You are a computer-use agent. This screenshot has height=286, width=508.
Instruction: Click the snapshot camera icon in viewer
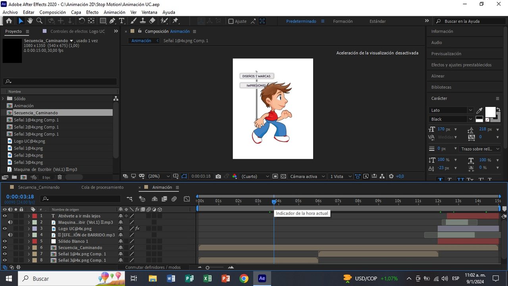[x=218, y=176]
